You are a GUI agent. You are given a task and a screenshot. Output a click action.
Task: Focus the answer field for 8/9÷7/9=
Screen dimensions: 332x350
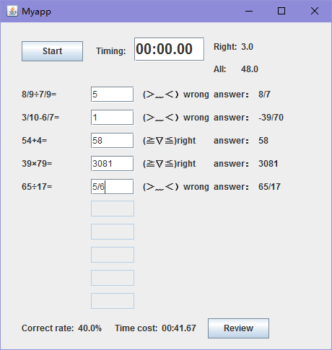[113, 95]
